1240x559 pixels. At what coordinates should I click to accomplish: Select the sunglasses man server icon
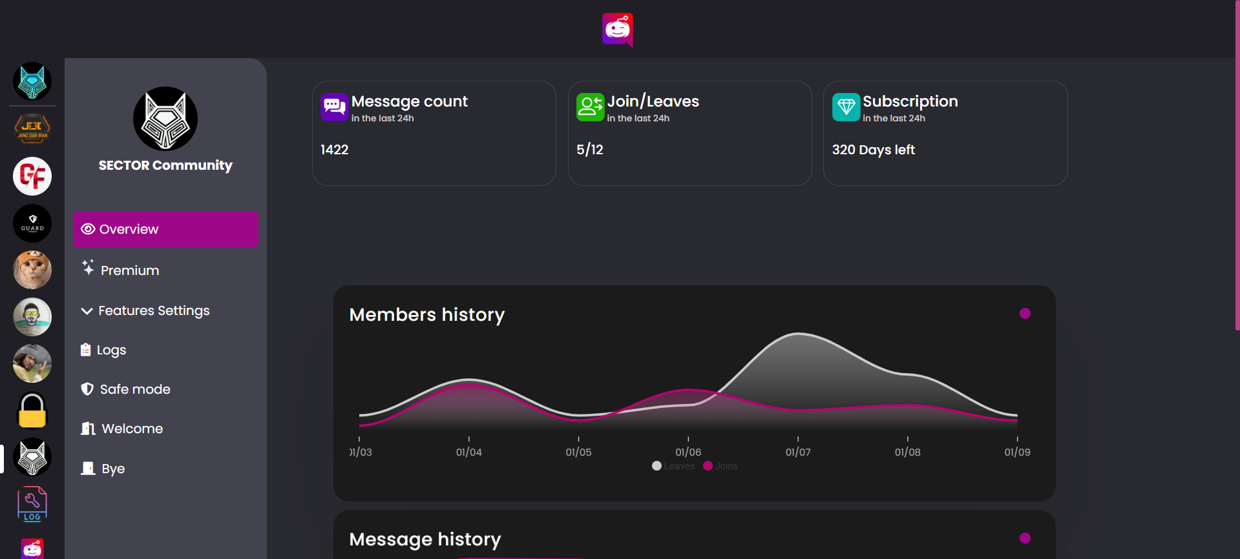pos(32,317)
